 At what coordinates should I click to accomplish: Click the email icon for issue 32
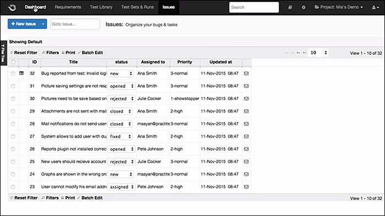tap(246, 73)
